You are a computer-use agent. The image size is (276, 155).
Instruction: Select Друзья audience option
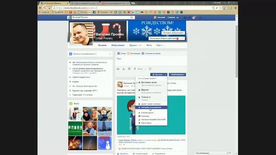[151, 91]
